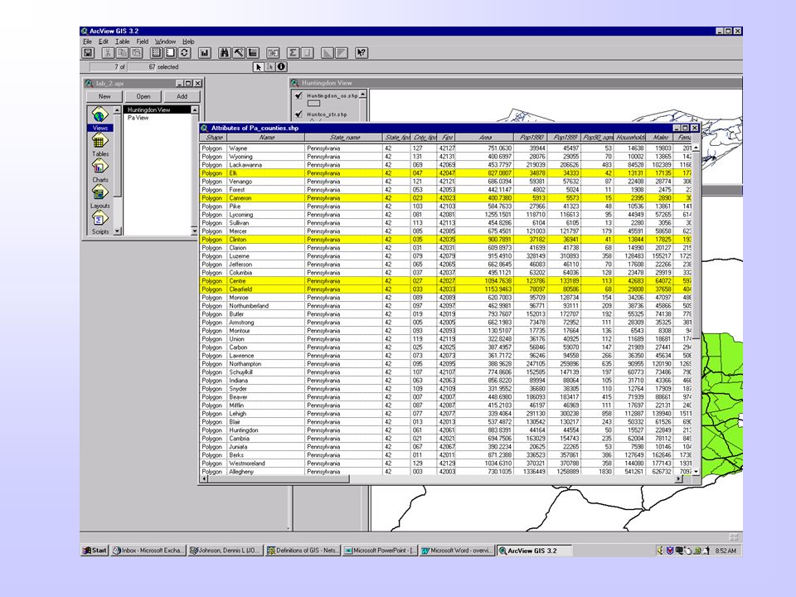Switch to Microsoft PowerPoint taskbar button

[381, 551]
